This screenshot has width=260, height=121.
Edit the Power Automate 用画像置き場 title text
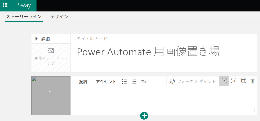[148, 51]
